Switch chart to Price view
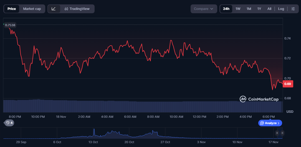Image resolution: width=301 pixels, height=147 pixels. pos(12,9)
